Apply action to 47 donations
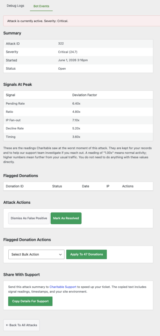The width and height of the screenshot is (160, 336). (x=86, y=254)
